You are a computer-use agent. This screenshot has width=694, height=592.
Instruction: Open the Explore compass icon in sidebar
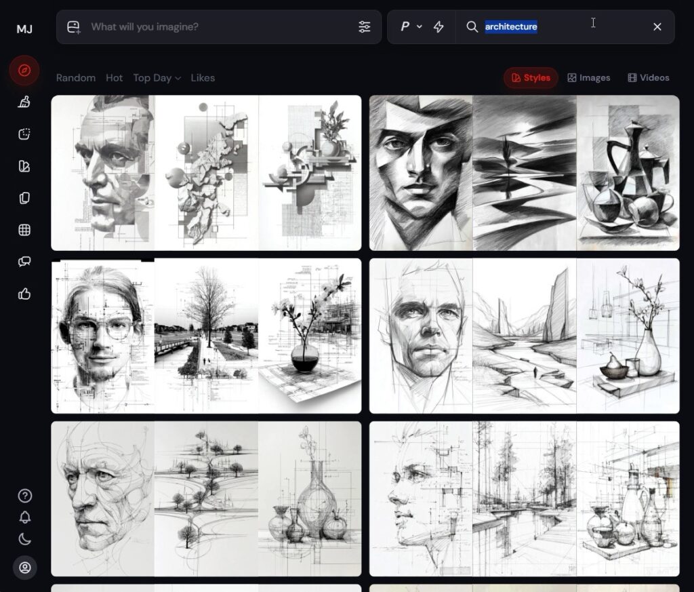(24, 71)
